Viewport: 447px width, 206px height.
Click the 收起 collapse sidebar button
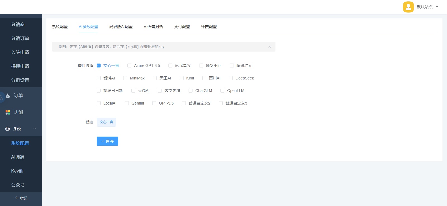coord(21,198)
